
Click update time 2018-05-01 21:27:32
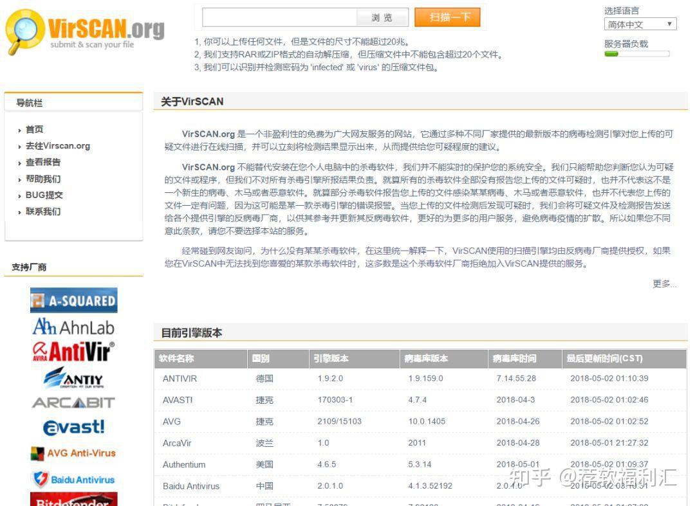click(609, 443)
